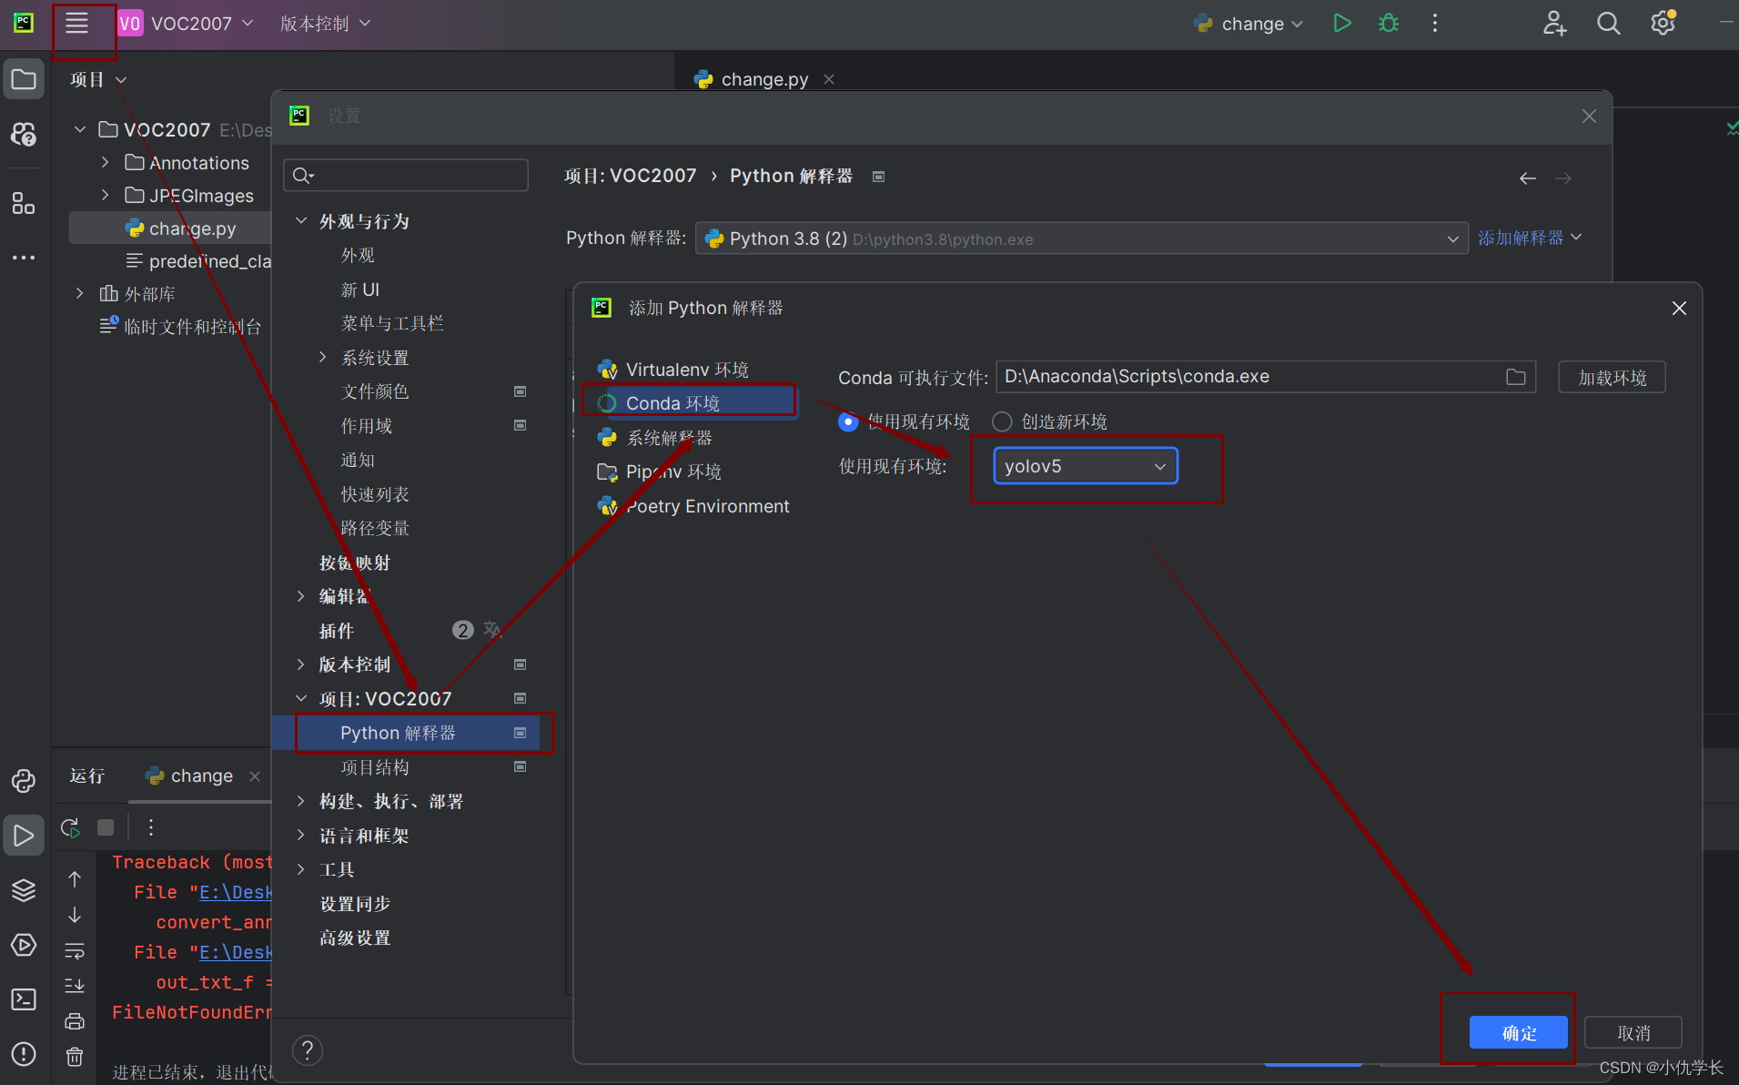
Task: Click 确定 to confirm interpreter
Action: coord(1518,1033)
